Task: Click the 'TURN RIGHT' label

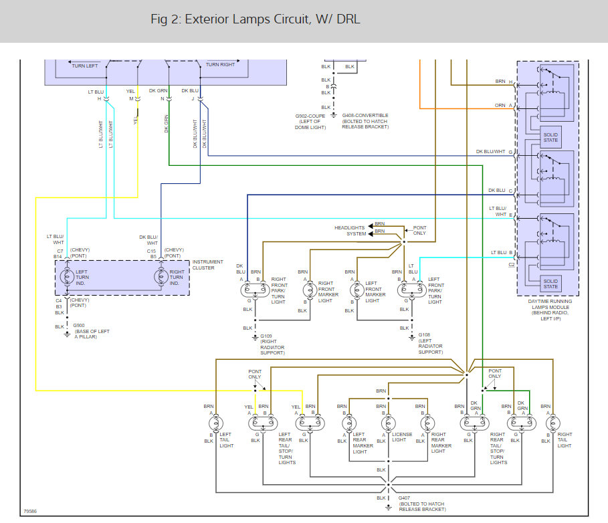Action: tap(220, 65)
